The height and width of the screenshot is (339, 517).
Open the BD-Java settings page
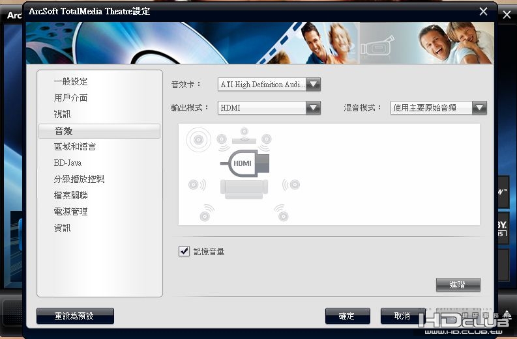[68, 163]
